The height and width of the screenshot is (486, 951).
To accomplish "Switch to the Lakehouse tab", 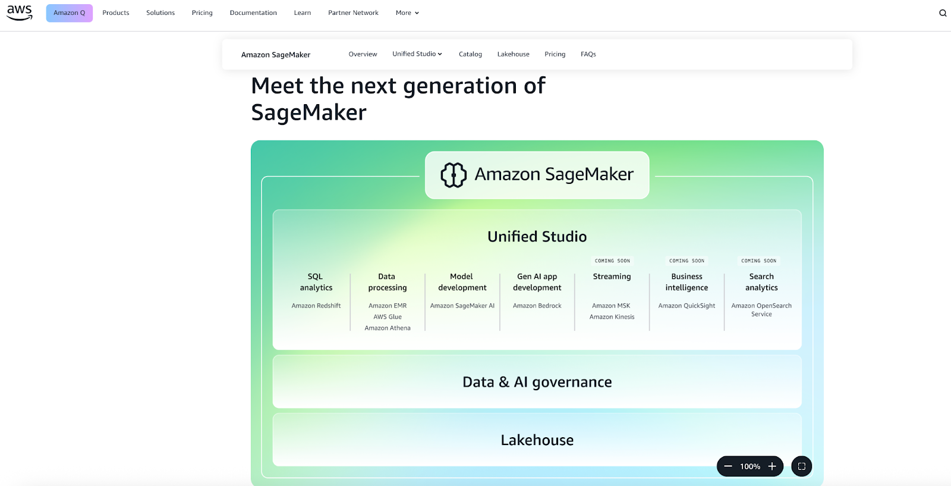I will point(513,54).
